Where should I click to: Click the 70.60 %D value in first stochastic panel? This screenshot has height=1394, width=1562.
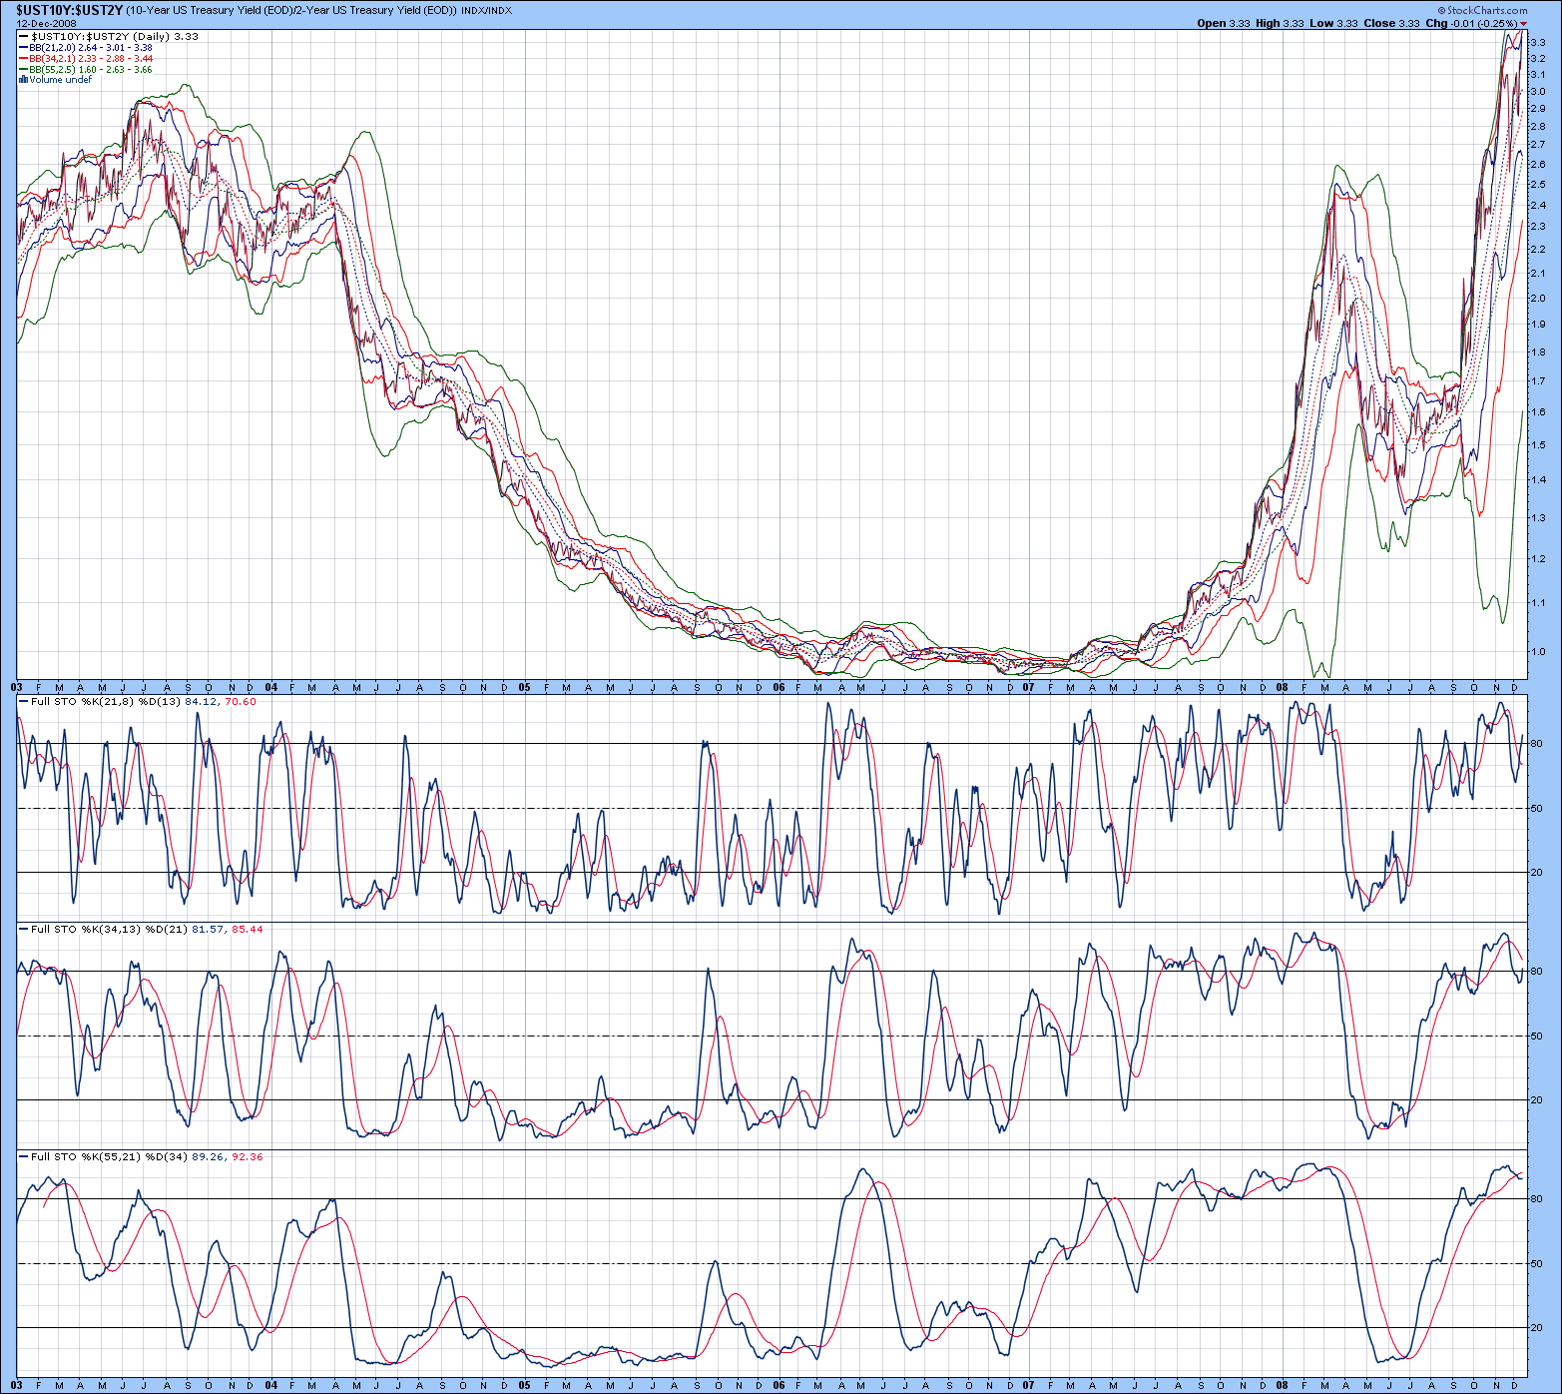pyautogui.click(x=241, y=702)
